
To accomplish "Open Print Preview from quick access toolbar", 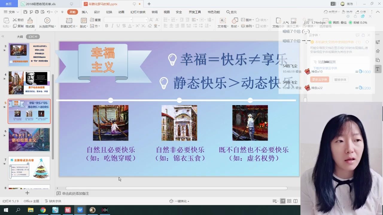I will pyautogui.click(x=42, y=12).
